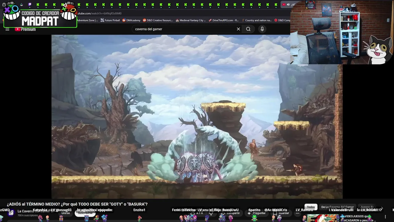
Task: Open the D&D Creative Resources bookmark
Action: (158, 20)
